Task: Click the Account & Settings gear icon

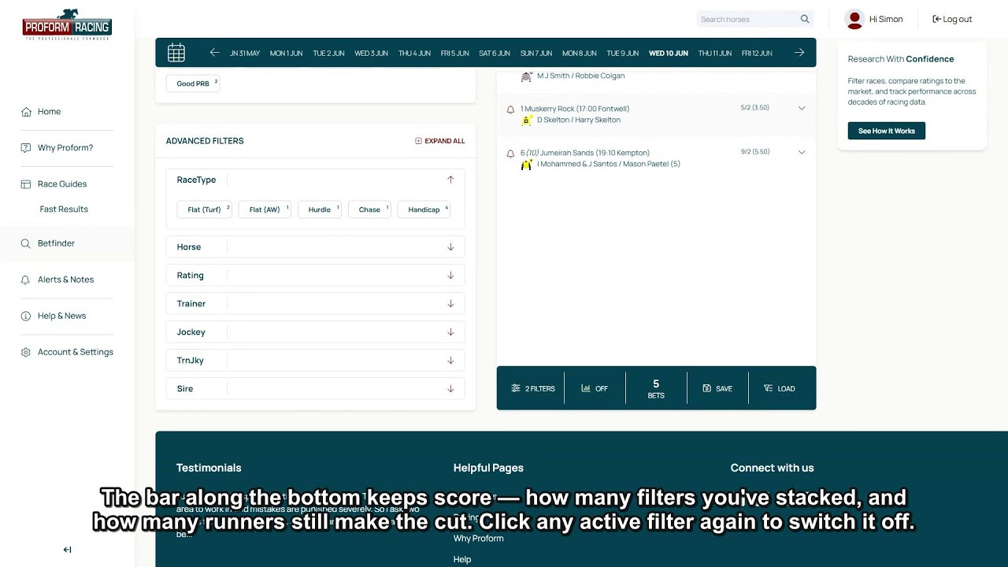Action: coord(26,352)
